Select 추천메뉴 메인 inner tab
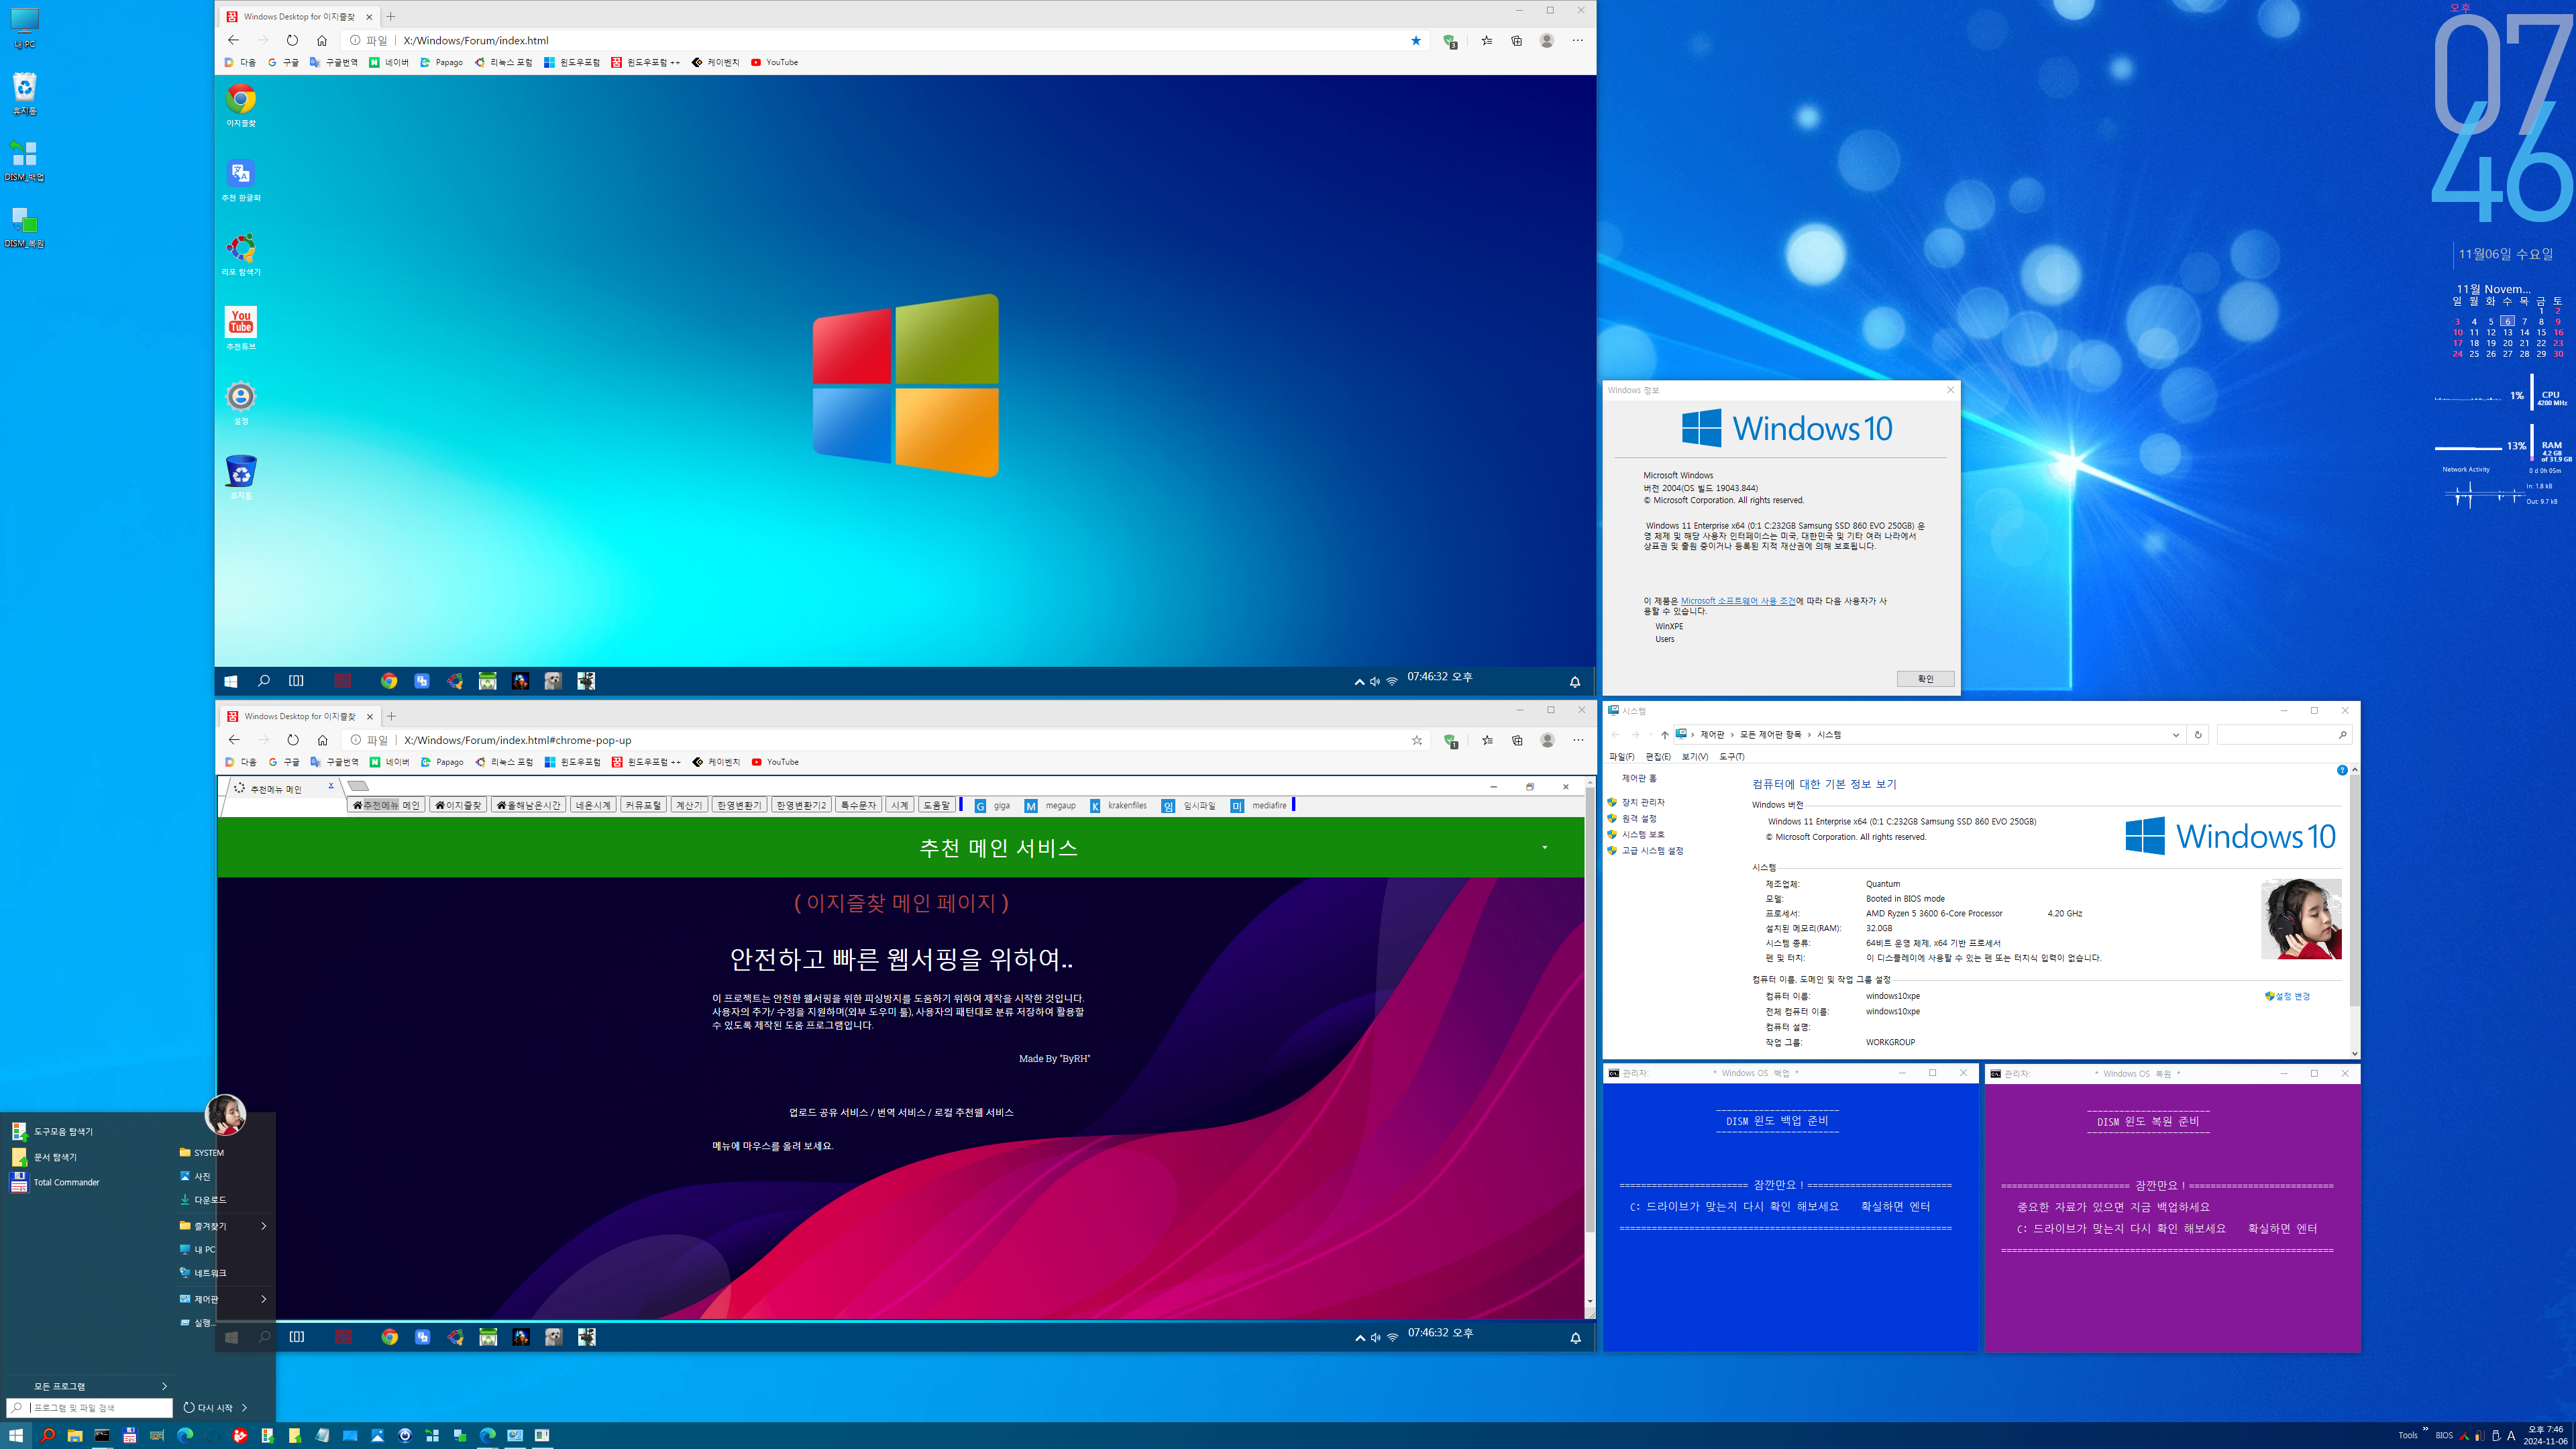2576x1449 pixels. tap(276, 789)
